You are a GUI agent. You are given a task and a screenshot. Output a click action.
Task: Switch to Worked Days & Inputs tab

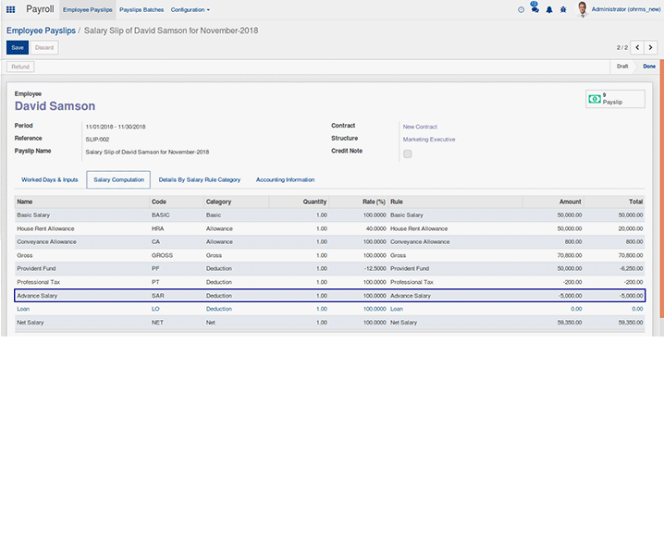[50, 179]
